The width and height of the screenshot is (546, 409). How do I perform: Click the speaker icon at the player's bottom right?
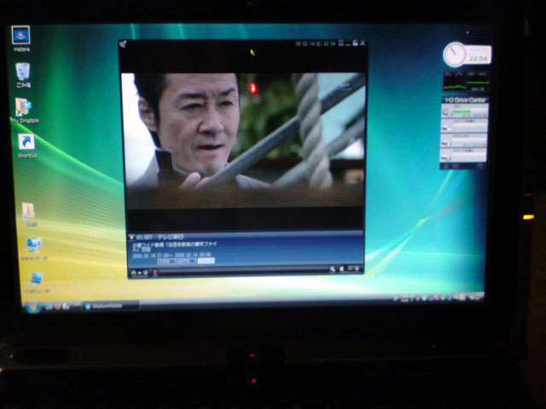tap(341, 269)
